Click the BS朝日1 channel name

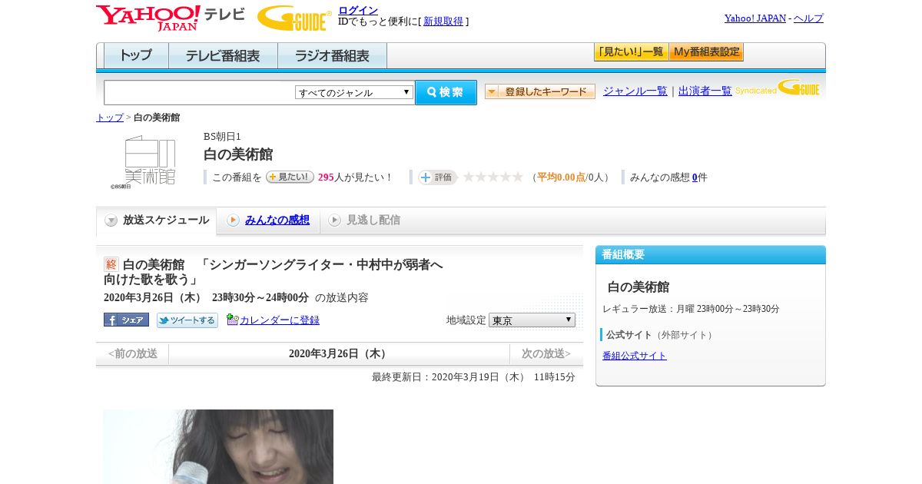pyautogui.click(x=222, y=137)
